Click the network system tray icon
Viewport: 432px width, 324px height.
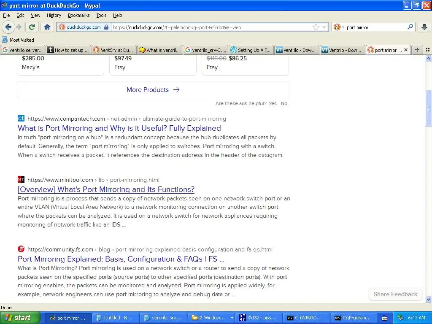(400, 318)
